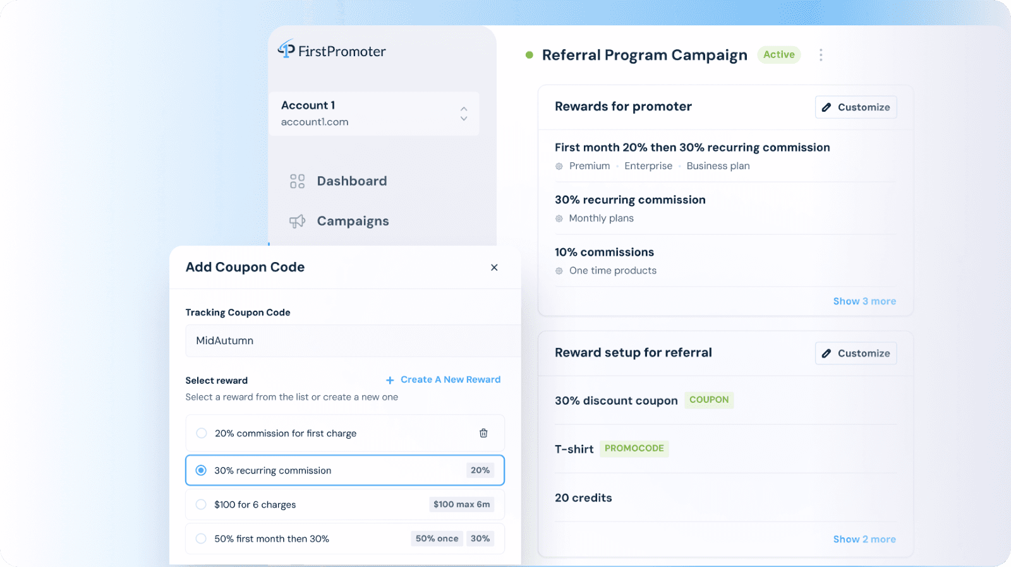Customize Reward setup for referral
1011x567 pixels.
click(856, 354)
